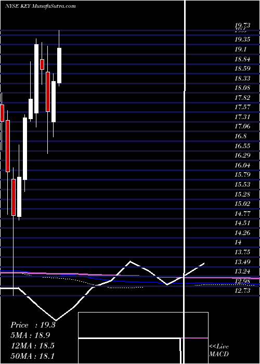Click the 50MA : 18.1 readout
Viewport: 260px width, 364px height.
(x=32, y=356)
